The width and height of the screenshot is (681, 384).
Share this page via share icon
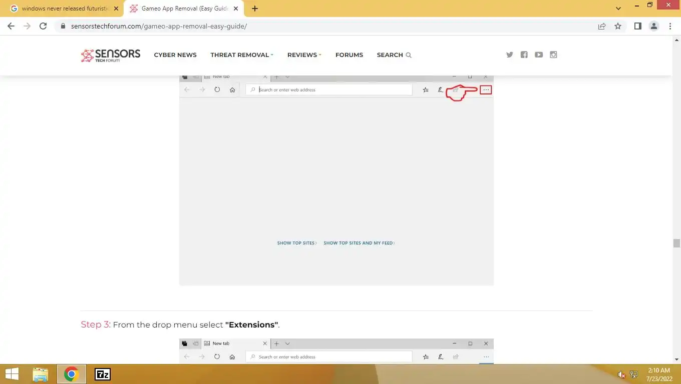click(602, 26)
